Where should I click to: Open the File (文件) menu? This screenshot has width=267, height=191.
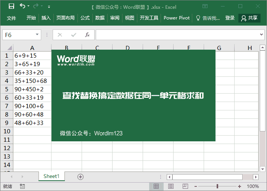point(11,18)
